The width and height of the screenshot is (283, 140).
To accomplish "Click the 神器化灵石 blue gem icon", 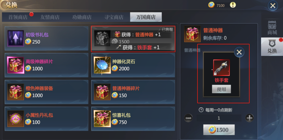I will (102, 65).
